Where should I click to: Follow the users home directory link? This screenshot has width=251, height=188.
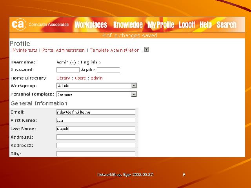click(x=80, y=78)
